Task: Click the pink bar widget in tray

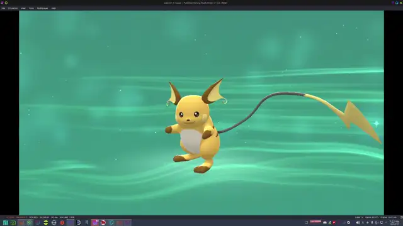Action: click(315, 222)
